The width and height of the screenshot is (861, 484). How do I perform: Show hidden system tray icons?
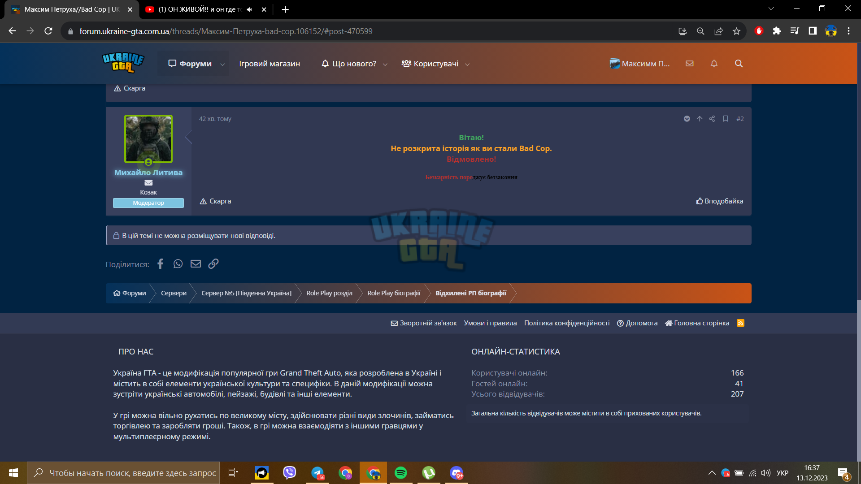pos(712,473)
